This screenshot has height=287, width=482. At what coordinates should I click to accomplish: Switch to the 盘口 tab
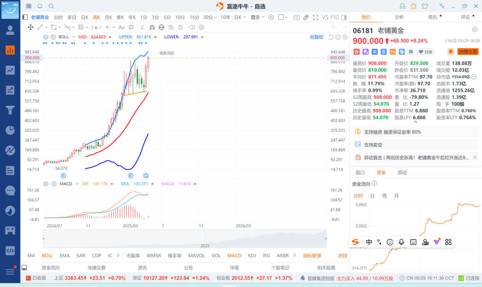(x=360, y=173)
